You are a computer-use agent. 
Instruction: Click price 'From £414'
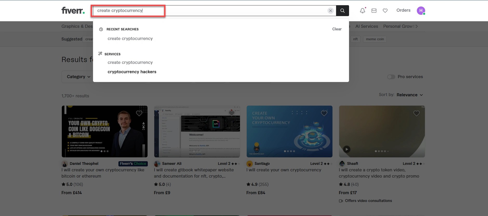[x=72, y=193]
